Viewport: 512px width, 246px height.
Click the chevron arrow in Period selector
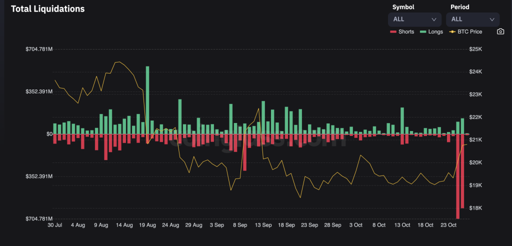(492, 19)
